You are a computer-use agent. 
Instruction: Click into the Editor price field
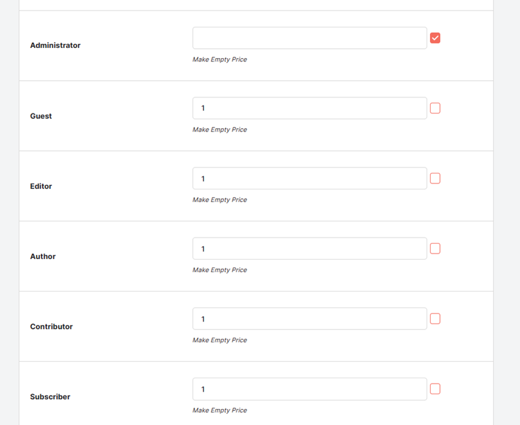coord(310,179)
